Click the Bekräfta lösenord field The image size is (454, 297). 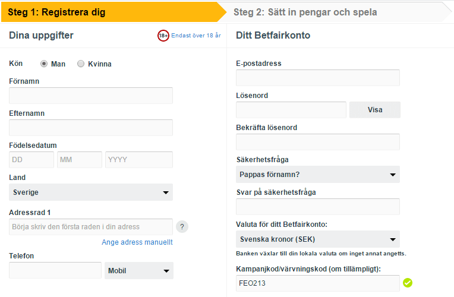[318, 142]
